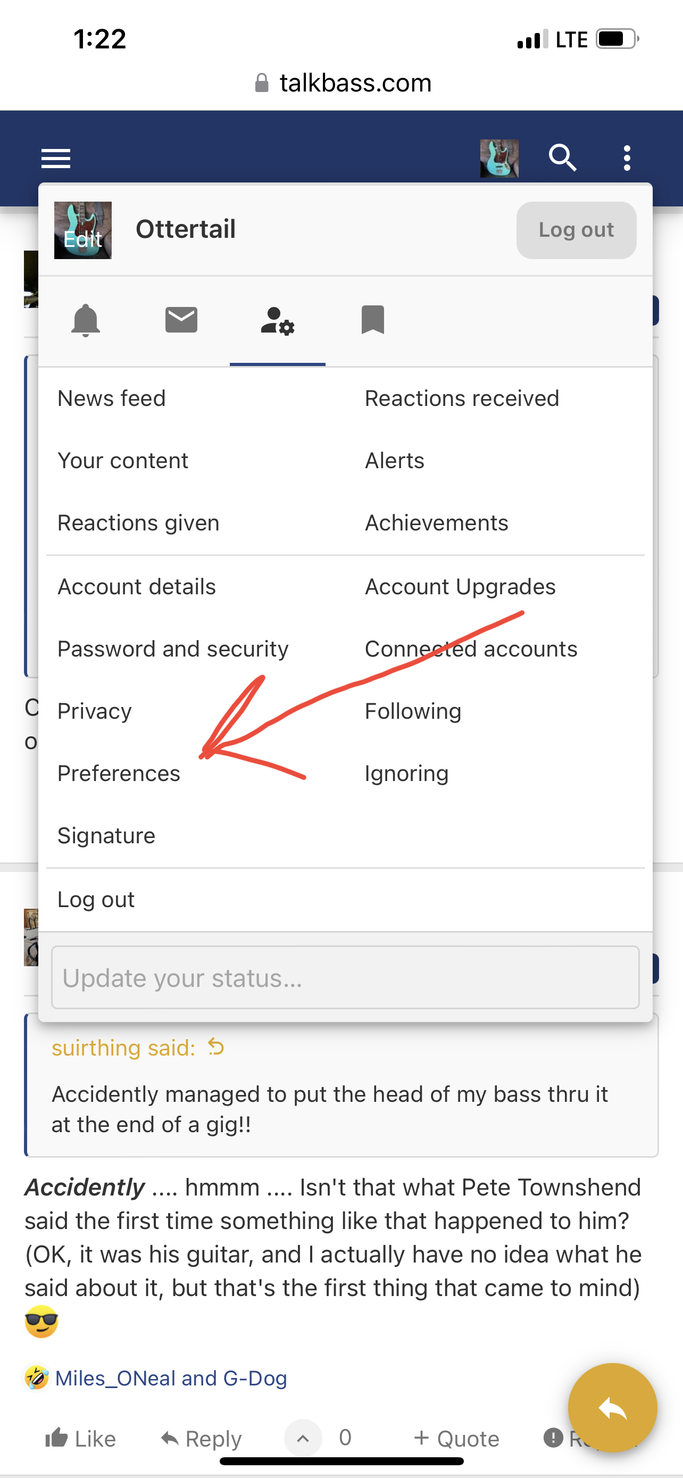
Task: Open Account Upgrades
Action: 460,587
